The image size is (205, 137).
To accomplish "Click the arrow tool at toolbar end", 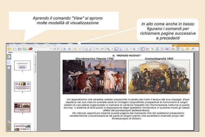I will 193,49.
